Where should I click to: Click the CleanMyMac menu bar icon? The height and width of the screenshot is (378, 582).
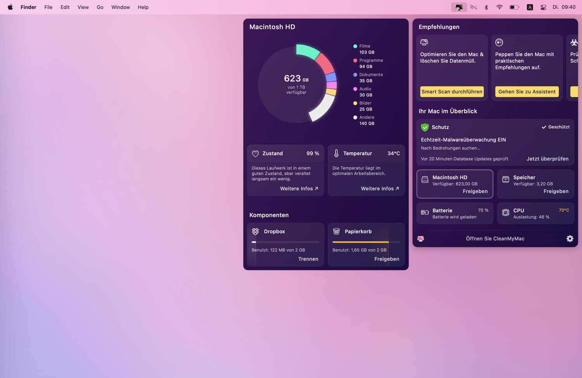coord(459,7)
